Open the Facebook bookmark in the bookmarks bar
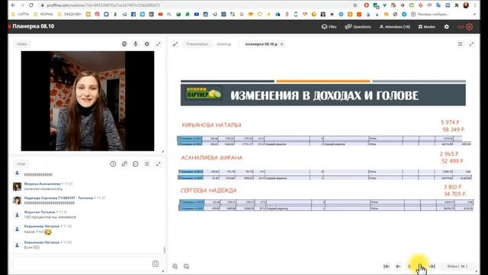 (133, 15)
